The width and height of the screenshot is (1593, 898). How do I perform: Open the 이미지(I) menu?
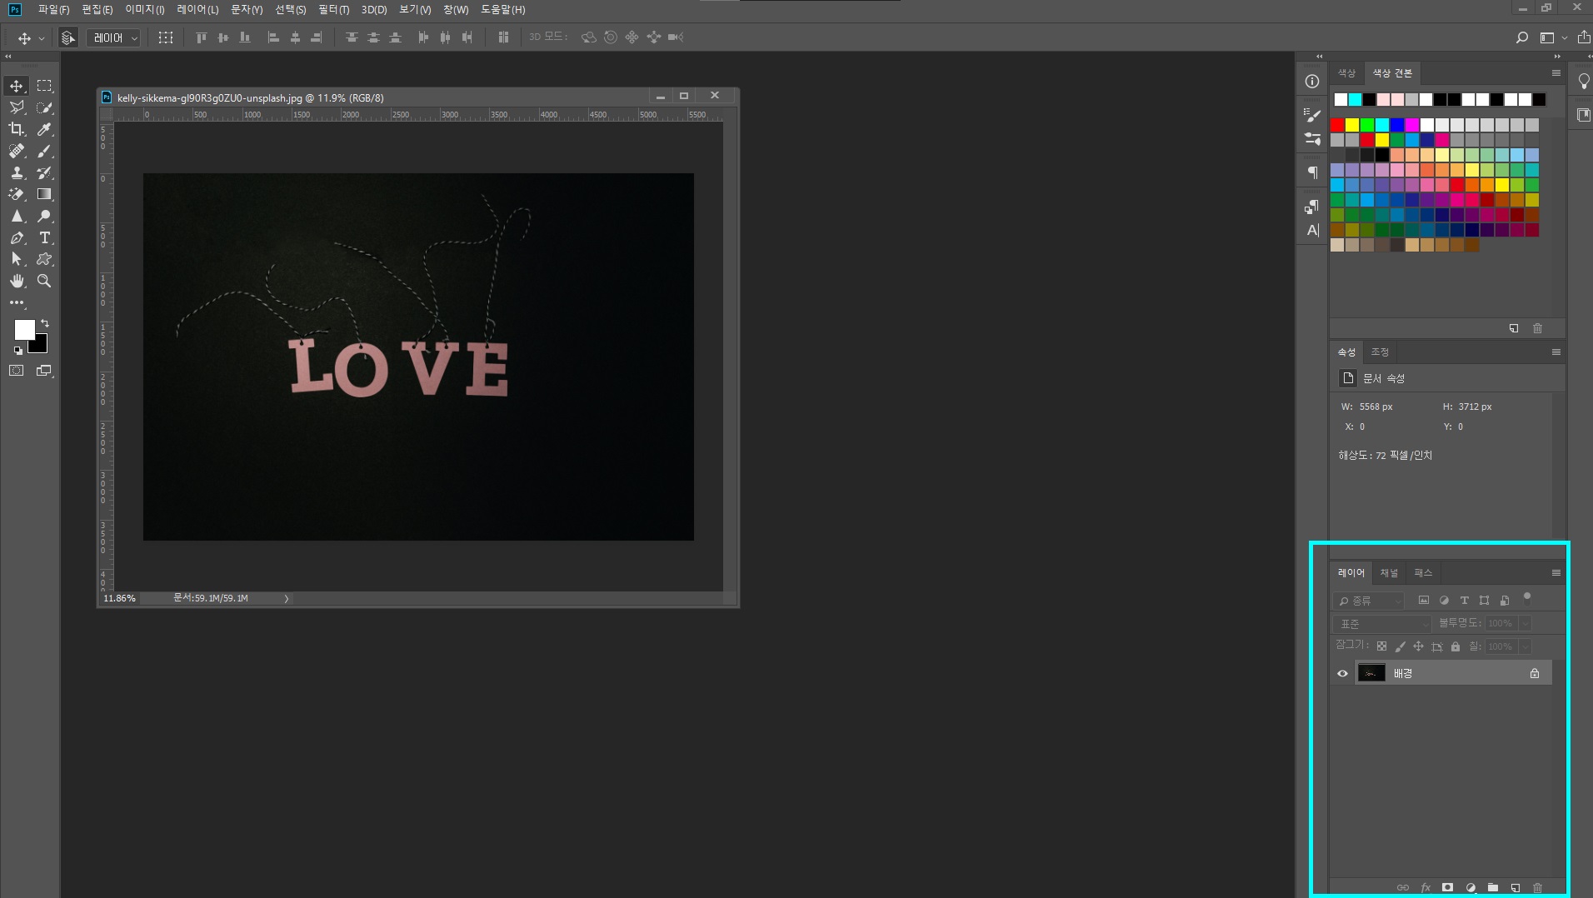[x=144, y=10]
